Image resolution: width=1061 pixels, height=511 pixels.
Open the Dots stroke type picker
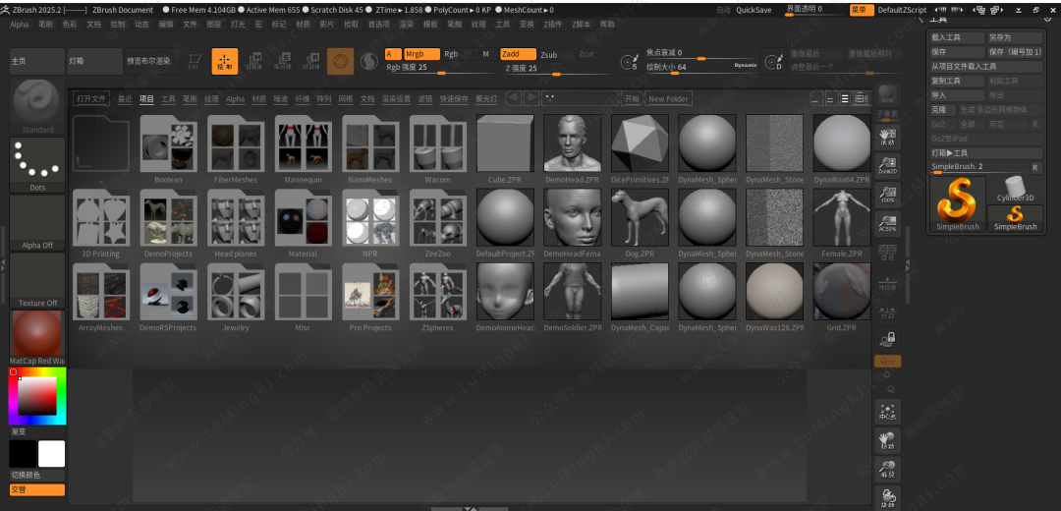tap(37, 162)
